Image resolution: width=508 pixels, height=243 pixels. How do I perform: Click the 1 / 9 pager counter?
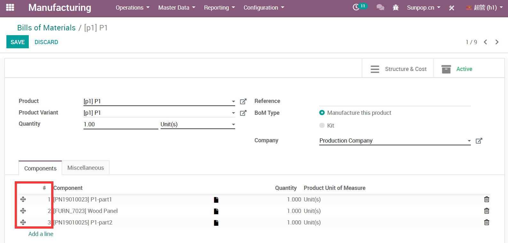[471, 42]
